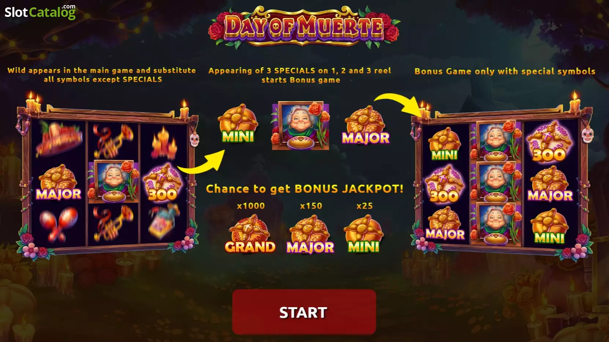Select the MINI jackpot icon under x25
Viewport: 609px width, 342px height.
[x=364, y=235]
